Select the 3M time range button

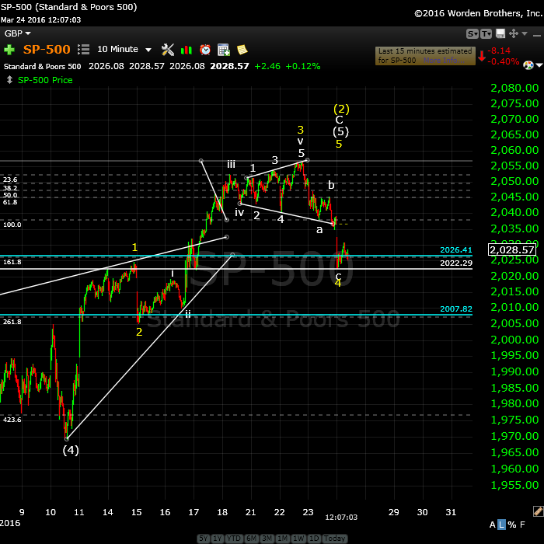(x=267, y=539)
